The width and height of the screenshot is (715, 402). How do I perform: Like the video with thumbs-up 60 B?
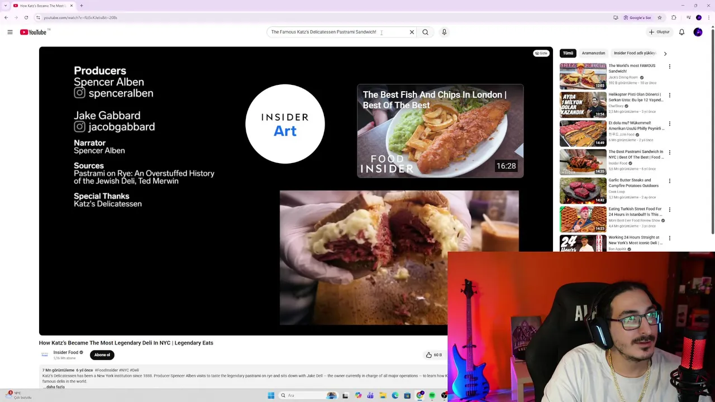(433, 355)
